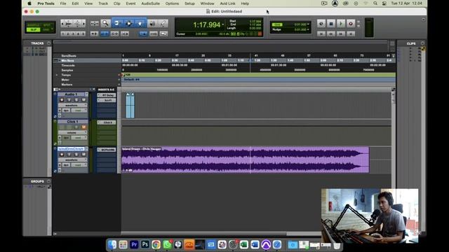Toggle TrackInput on Audio 1
The image size is (449, 252).
click(69, 99)
